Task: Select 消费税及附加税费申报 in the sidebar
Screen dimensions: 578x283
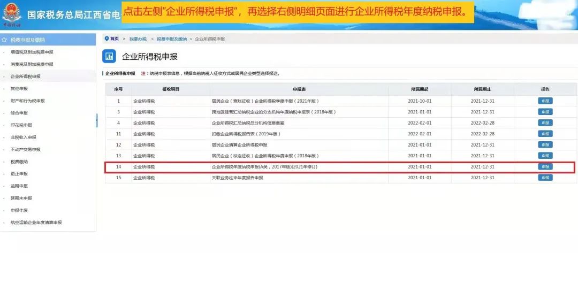Action: pos(32,64)
